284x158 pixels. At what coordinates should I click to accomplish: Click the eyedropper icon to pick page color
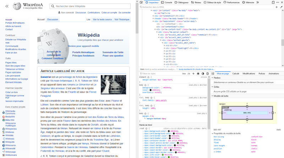point(281,7)
